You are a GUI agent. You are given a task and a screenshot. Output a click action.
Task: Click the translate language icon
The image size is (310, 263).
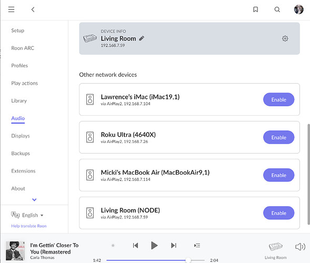(15, 215)
